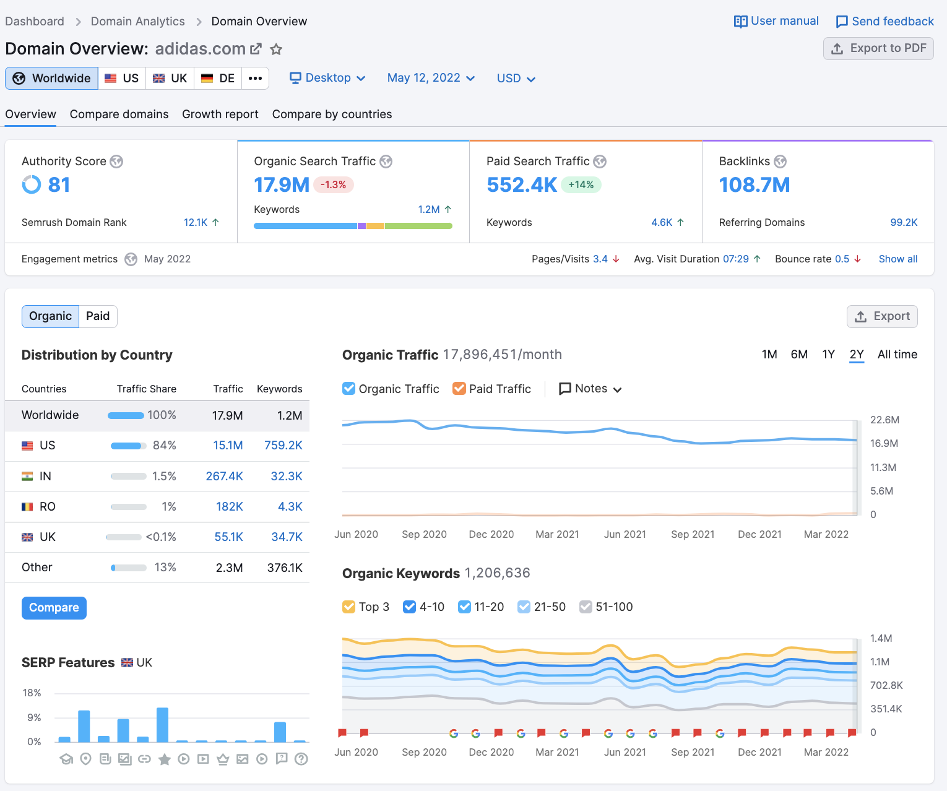The image size is (947, 791).
Task: Open more countries three-dots menu
Action: pos(255,79)
